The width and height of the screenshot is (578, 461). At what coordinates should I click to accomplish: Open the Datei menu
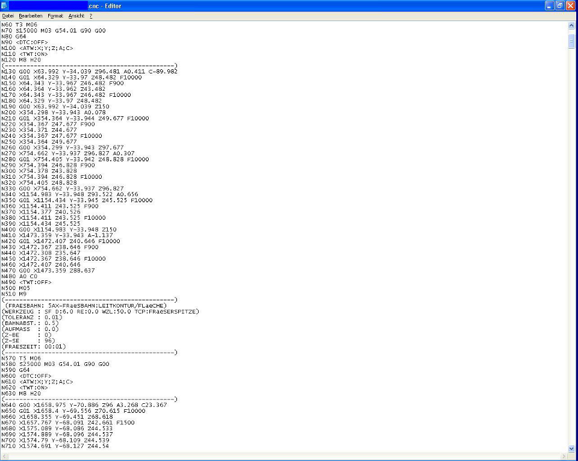pos(8,16)
